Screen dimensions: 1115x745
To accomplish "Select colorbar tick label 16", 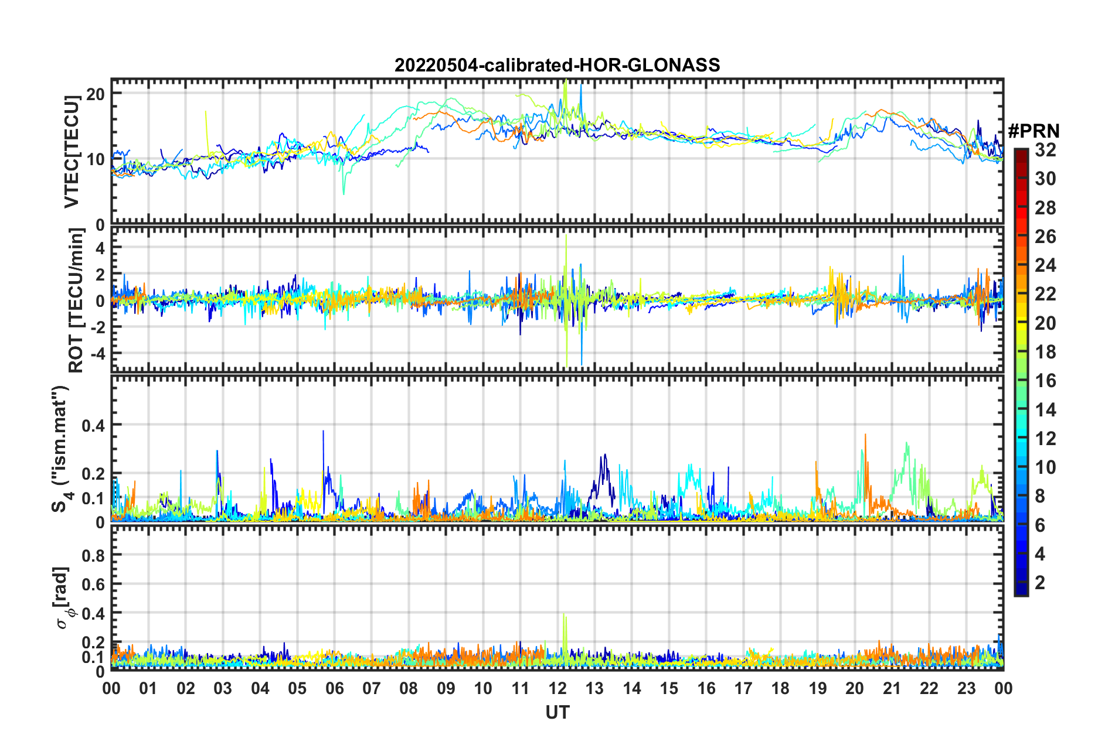I will [x=1045, y=381].
